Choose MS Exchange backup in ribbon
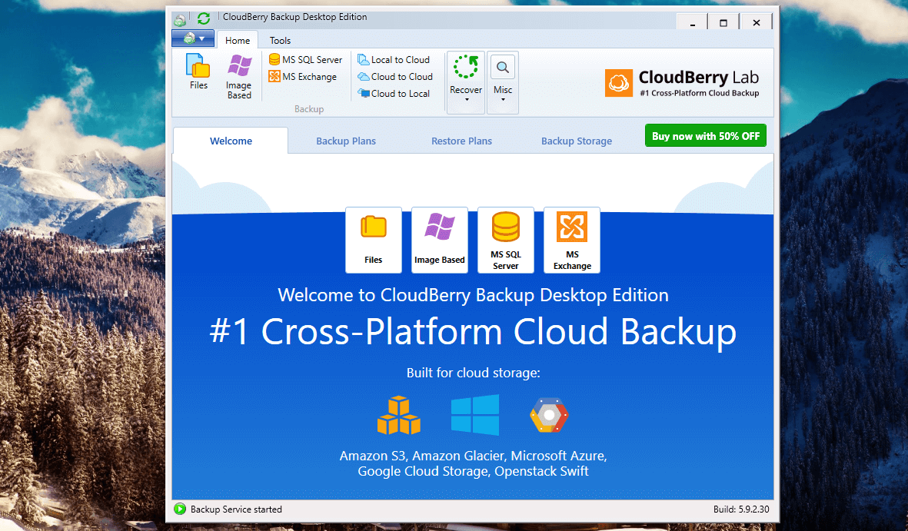Viewport: 908px width, 531px height. coord(303,77)
